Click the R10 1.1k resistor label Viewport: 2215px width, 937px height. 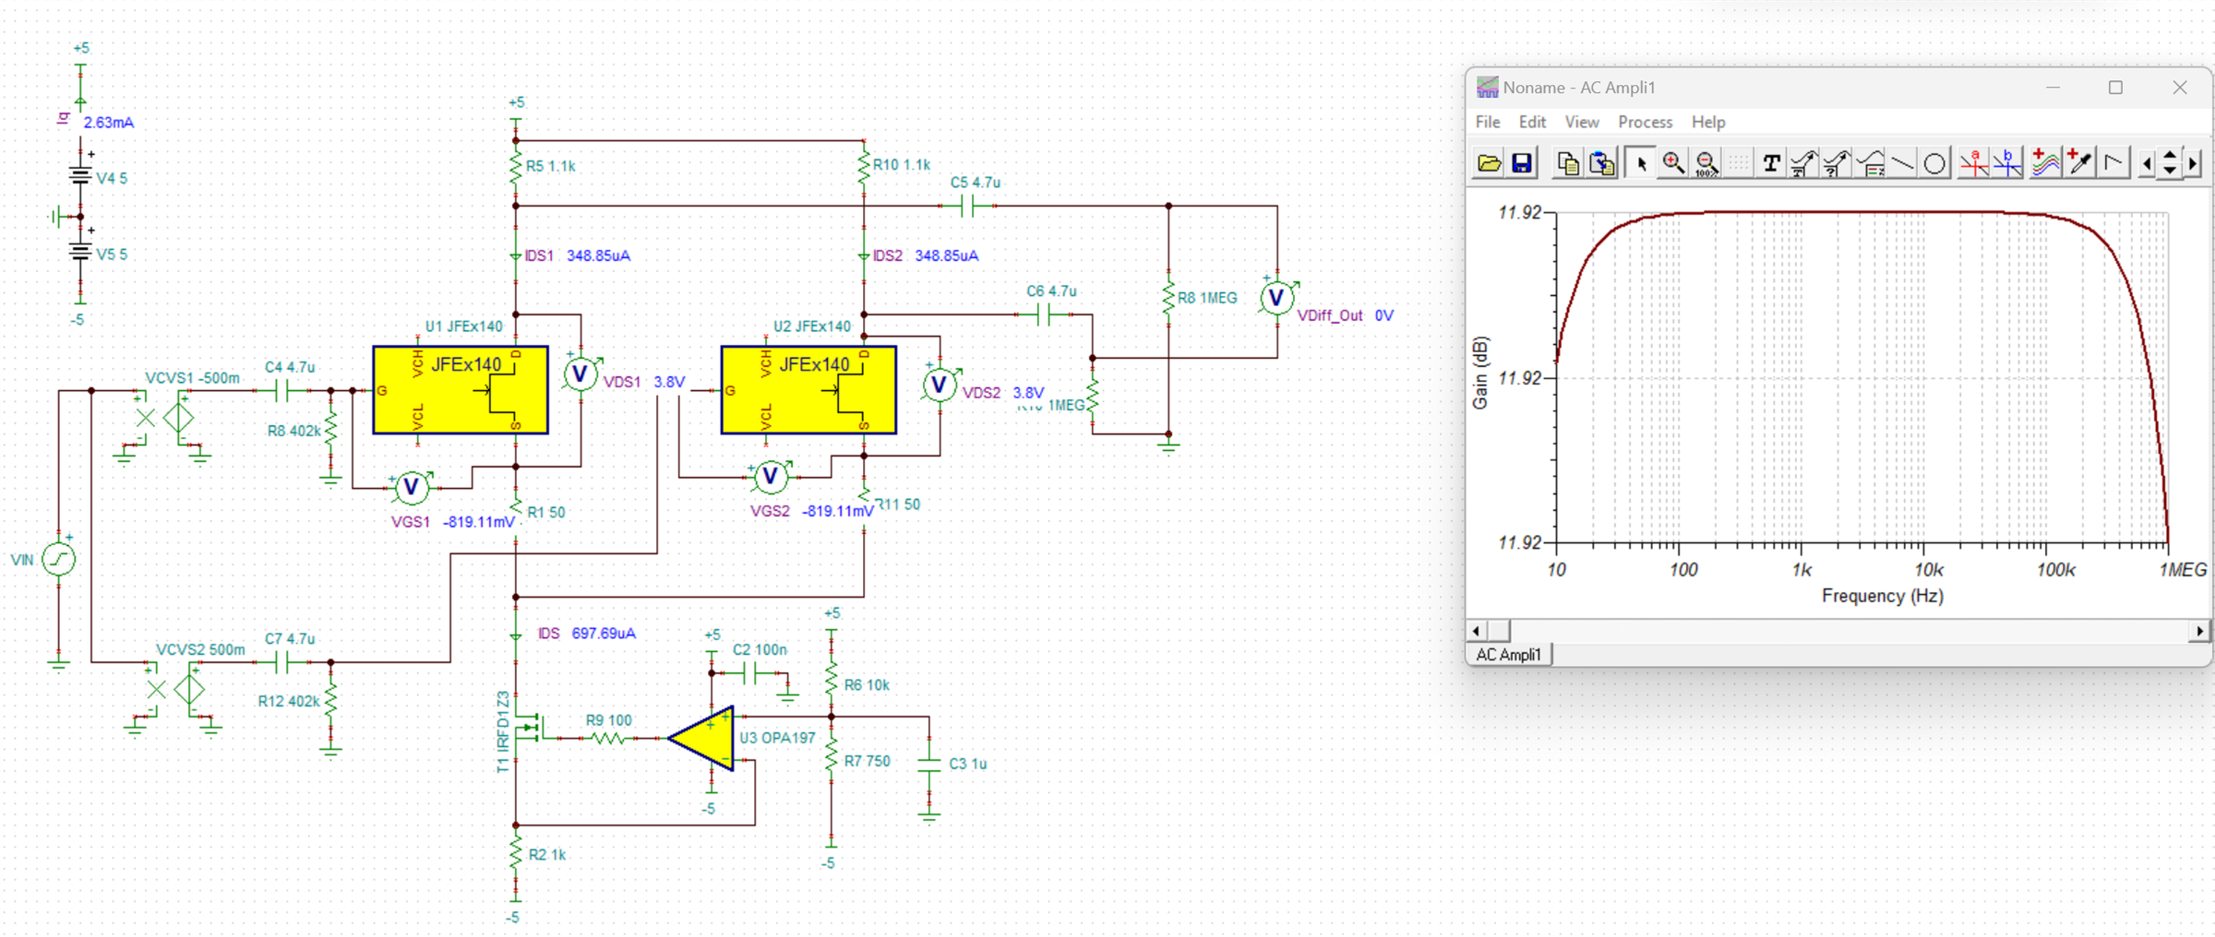tap(902, 165)
